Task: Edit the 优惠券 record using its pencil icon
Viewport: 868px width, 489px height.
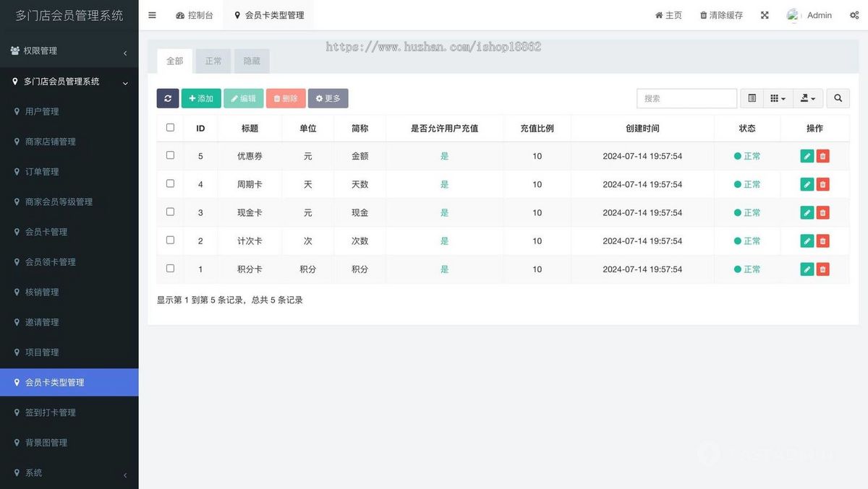Action: pyautogui.click(x=807, y=155)
